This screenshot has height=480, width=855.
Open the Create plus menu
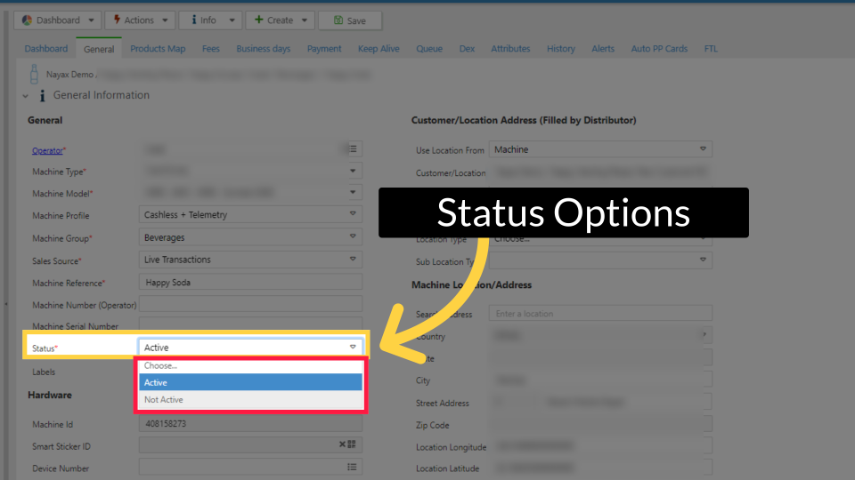pos(279,20)
